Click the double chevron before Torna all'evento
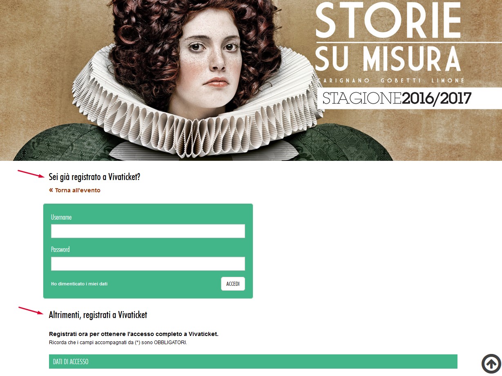 [x=51, y=190]
